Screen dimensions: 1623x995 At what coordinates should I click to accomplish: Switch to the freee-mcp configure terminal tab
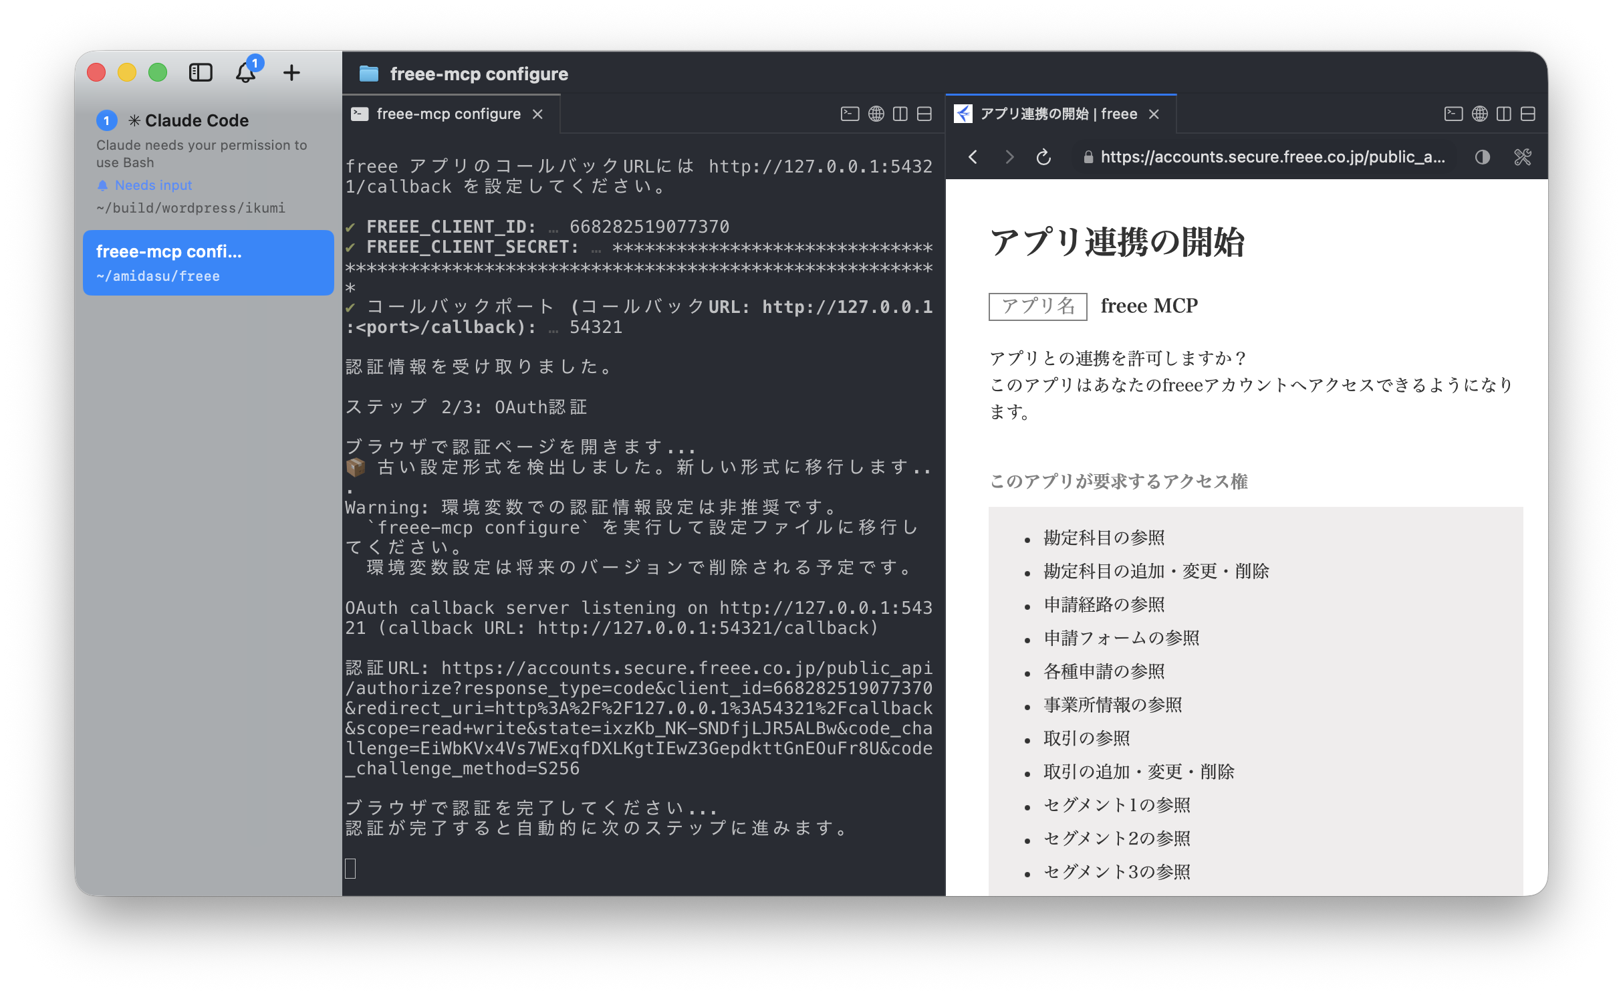[447, 114]
